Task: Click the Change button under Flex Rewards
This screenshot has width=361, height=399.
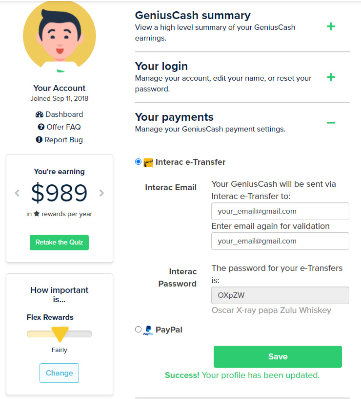Action: 59,373
